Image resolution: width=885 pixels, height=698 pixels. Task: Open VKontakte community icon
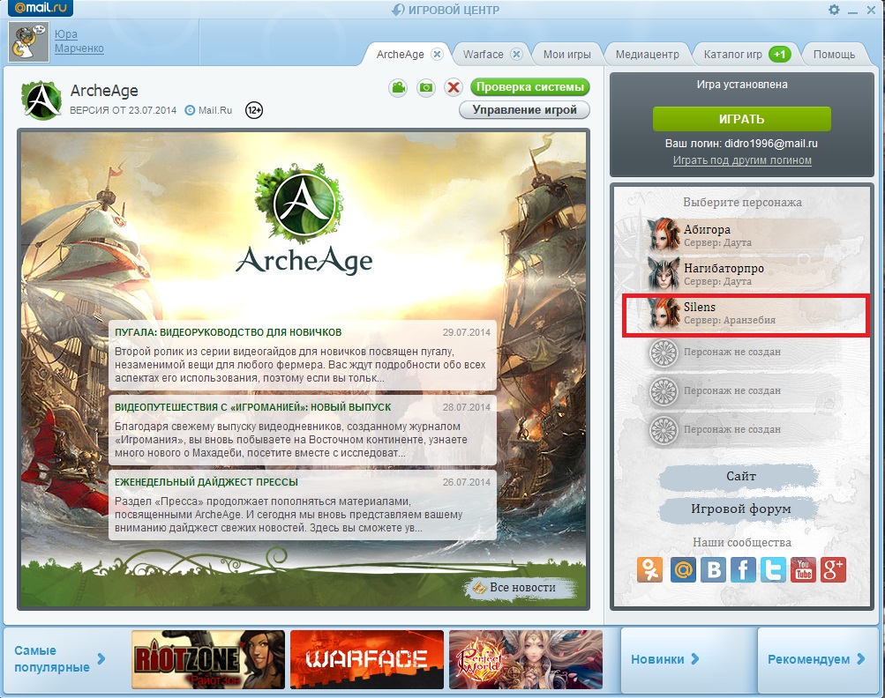(714, 569)
